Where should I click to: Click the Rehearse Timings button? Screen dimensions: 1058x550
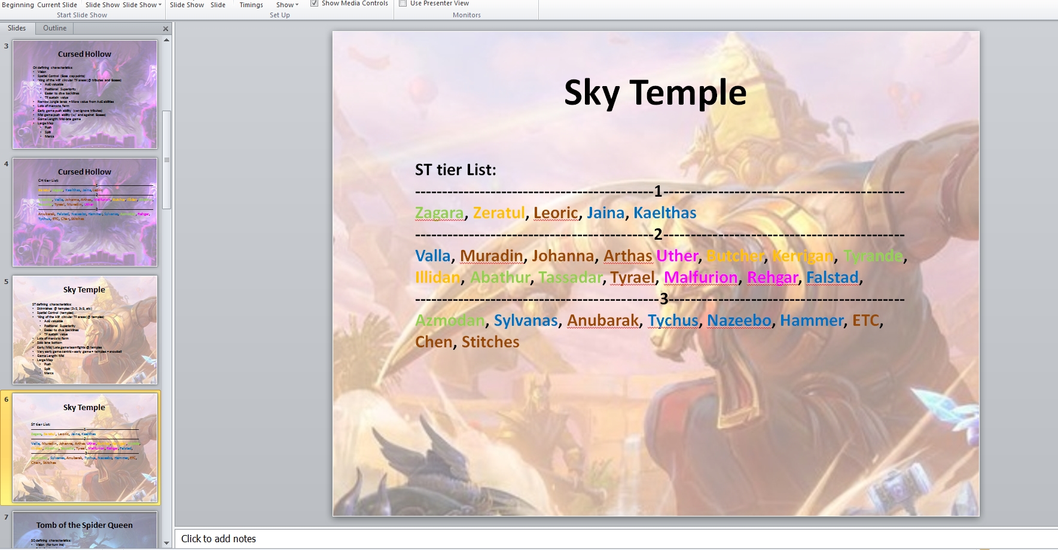tap(251, 5)
